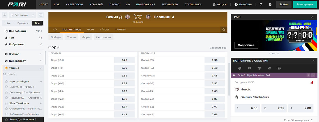Switch to the Матч tab
The height and width of the screenshot is (122, 319).
click(x=90, y=30)
